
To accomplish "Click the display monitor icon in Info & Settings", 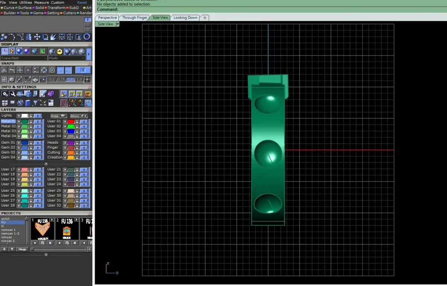I will (12, 103).
